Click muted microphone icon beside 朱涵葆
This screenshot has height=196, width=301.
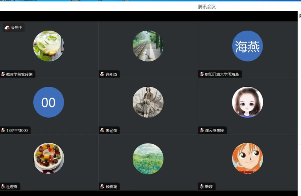click(x=102, y=130)
